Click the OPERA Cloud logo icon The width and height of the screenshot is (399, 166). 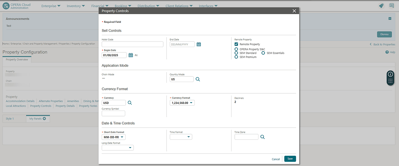tap(6, 6)
